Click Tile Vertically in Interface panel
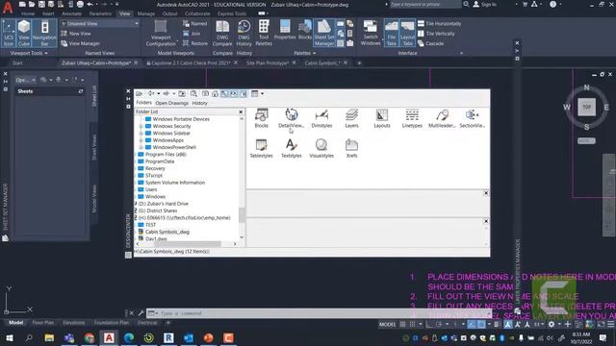The image size is (616, 346). 436,34
